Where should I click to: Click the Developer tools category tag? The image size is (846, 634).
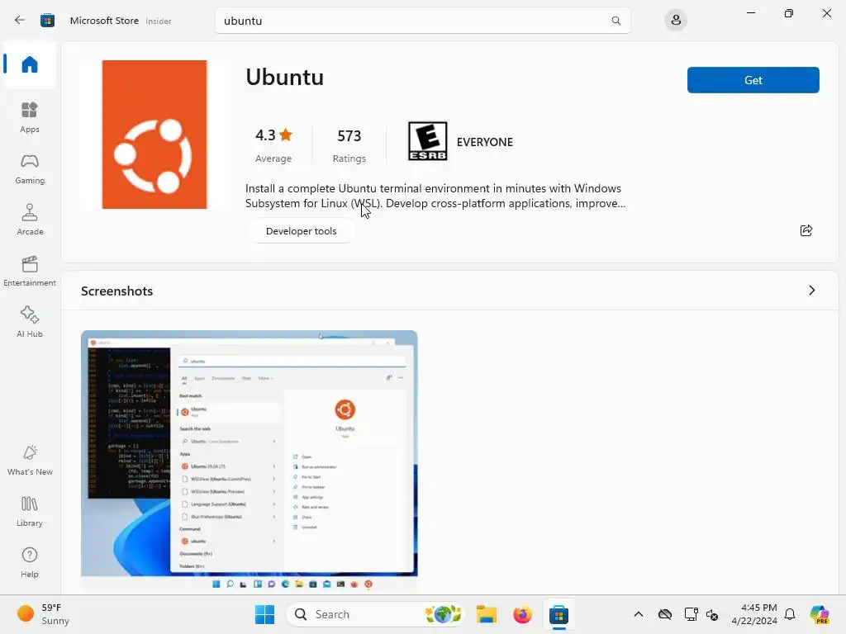(x=301, y=231)
